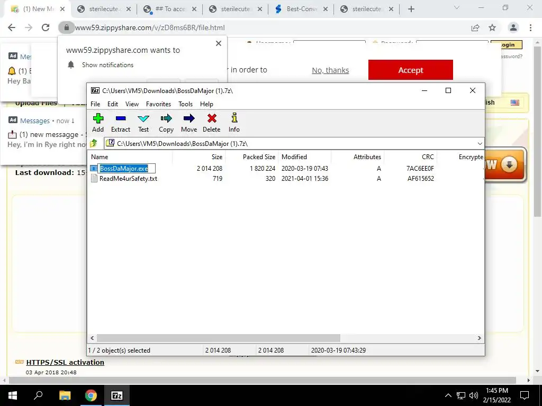Screen dimensions: 542x406
Task: Click the Delete toolbar icon
Action: click(212, 123)
